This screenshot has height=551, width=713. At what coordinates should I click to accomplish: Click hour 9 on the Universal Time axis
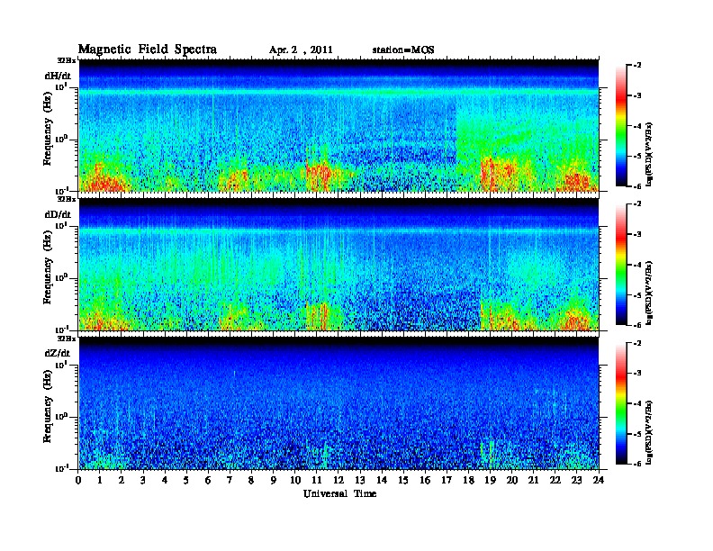coord(274,480)
